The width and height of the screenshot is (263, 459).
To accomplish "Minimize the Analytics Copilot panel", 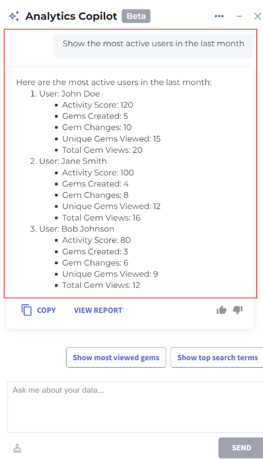I will (x=239, y=16).
